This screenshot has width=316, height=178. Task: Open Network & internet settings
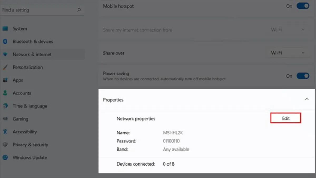click(x=32, y=54)
